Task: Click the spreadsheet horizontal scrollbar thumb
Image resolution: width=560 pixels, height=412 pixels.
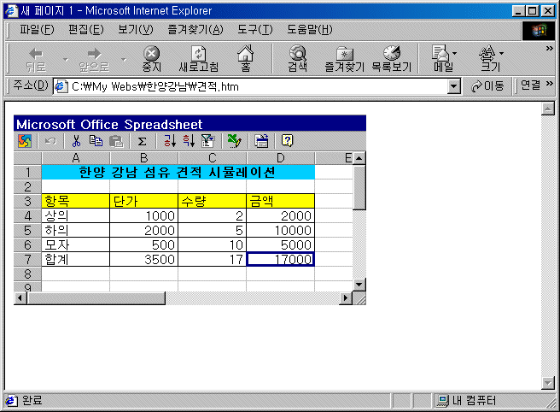Action: pos(96,298)
